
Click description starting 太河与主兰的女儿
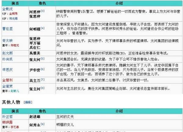[x=113, y=89]
